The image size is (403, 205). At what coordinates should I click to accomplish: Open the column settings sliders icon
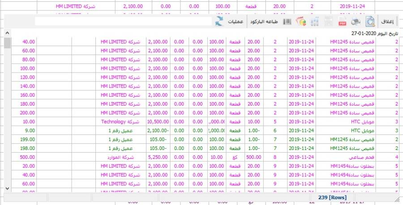[315, 22]
